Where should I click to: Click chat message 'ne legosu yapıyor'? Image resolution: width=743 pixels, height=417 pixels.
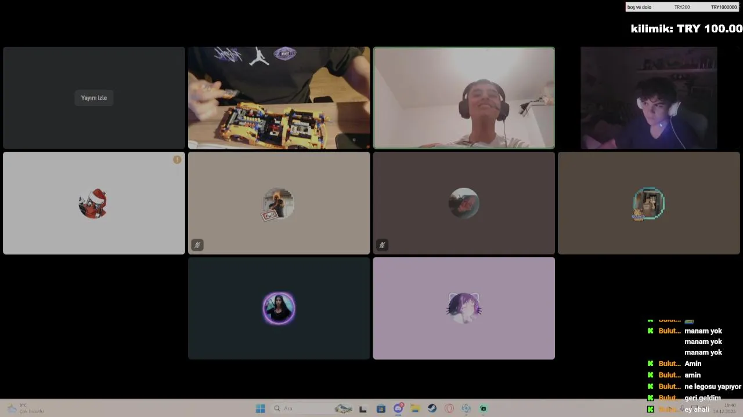click(x=713, y=386)
